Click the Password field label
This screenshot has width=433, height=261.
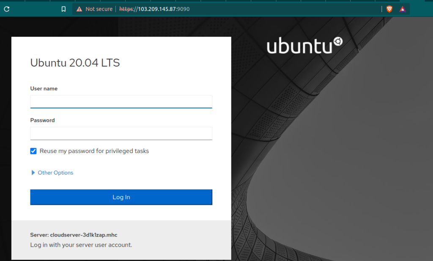pyautogui.click(x=43, y=120)
